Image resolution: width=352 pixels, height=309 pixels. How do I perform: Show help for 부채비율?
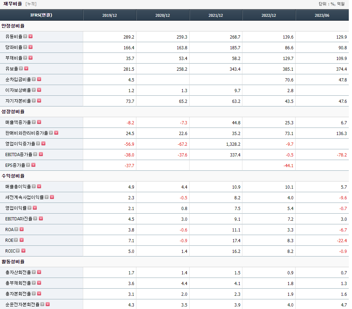[25, 58]
